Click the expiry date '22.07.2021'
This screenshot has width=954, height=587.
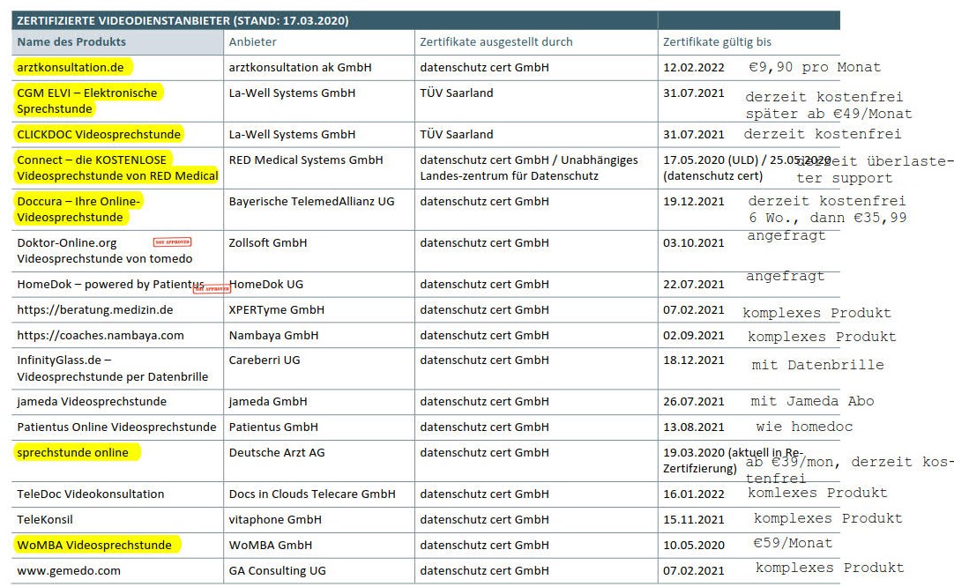694,284
